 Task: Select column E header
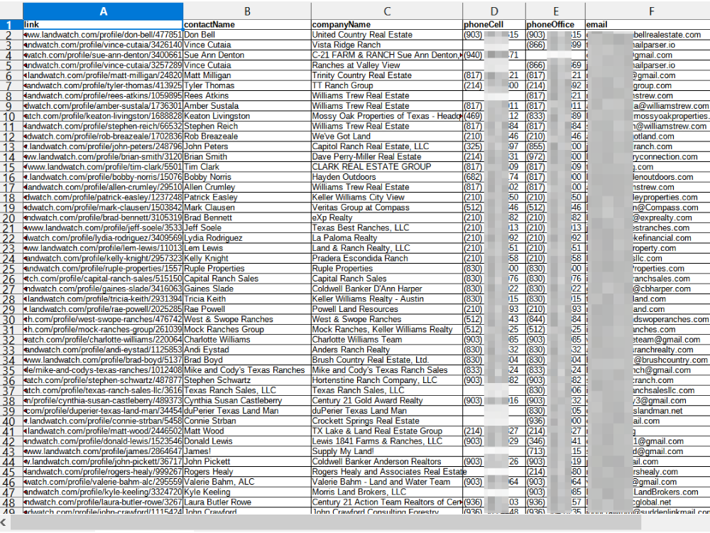(x=555, y=11)
